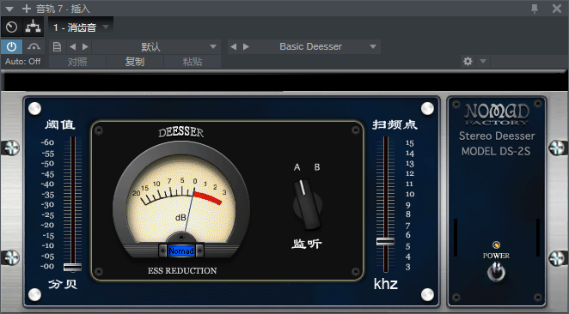Click the 扫频点 frequency fader handle
This screenshot has height=314, width=569.
pos(385,241)
